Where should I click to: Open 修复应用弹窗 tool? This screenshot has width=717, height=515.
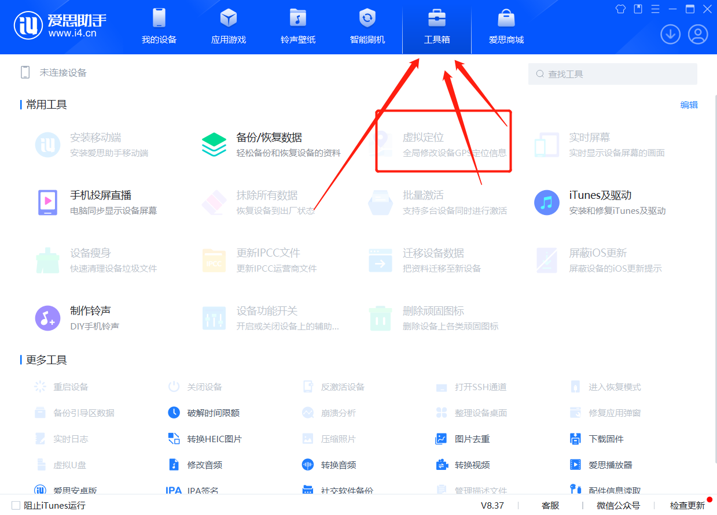pyautogui.click(x=605, y=413)
